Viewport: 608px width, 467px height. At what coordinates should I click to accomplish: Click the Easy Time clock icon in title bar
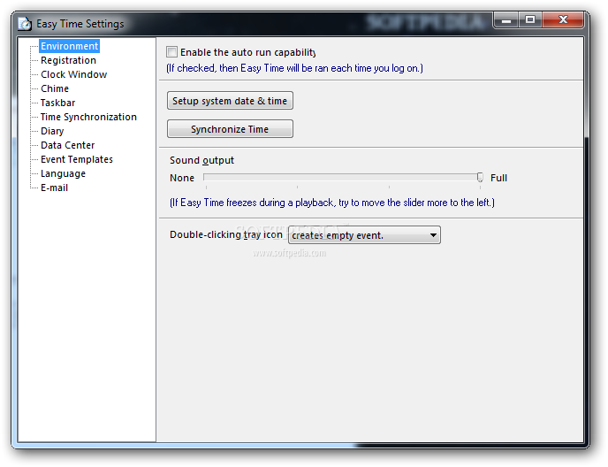[x=25, y=24]
